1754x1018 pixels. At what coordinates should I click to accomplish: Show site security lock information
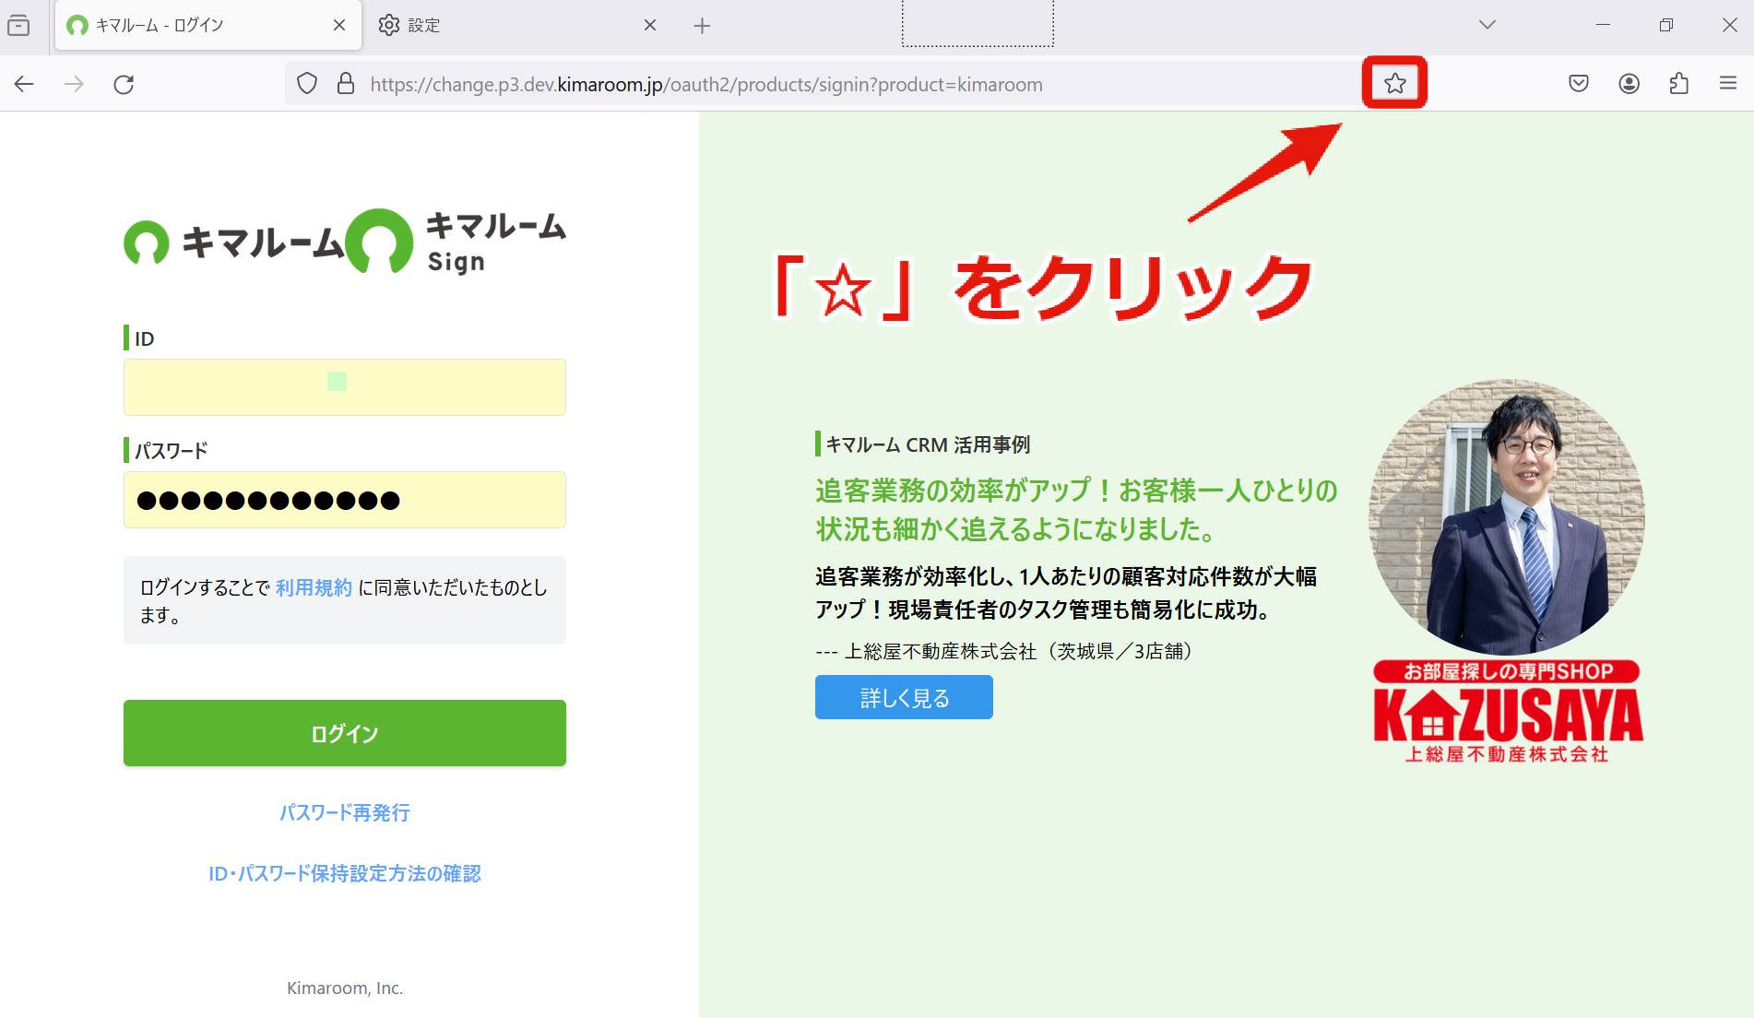tap(346, 84)
